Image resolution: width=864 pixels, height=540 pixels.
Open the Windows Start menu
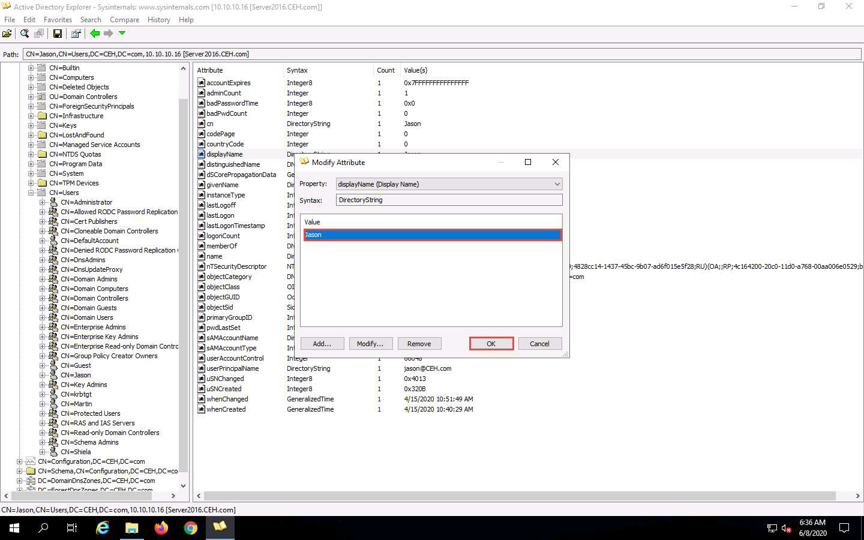point(14,528)
